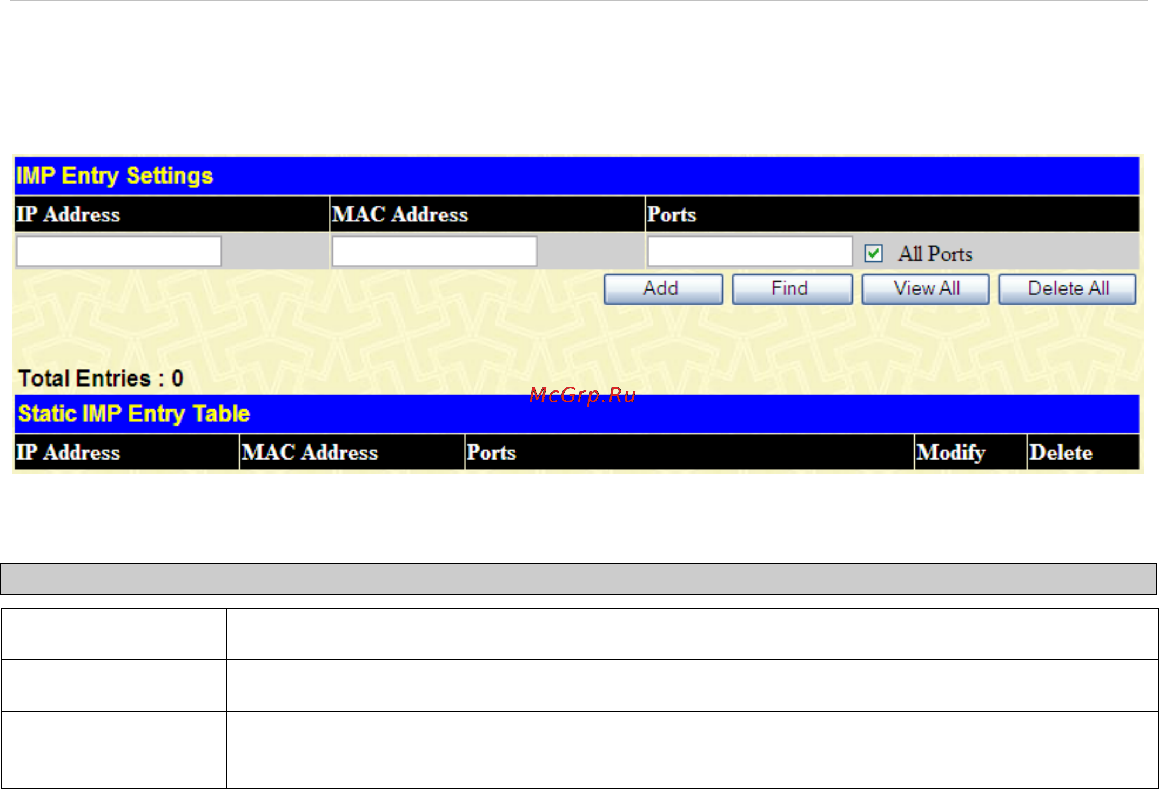Click the Static IMP Entry Table title
The image size is (1159, 789).
134,414
